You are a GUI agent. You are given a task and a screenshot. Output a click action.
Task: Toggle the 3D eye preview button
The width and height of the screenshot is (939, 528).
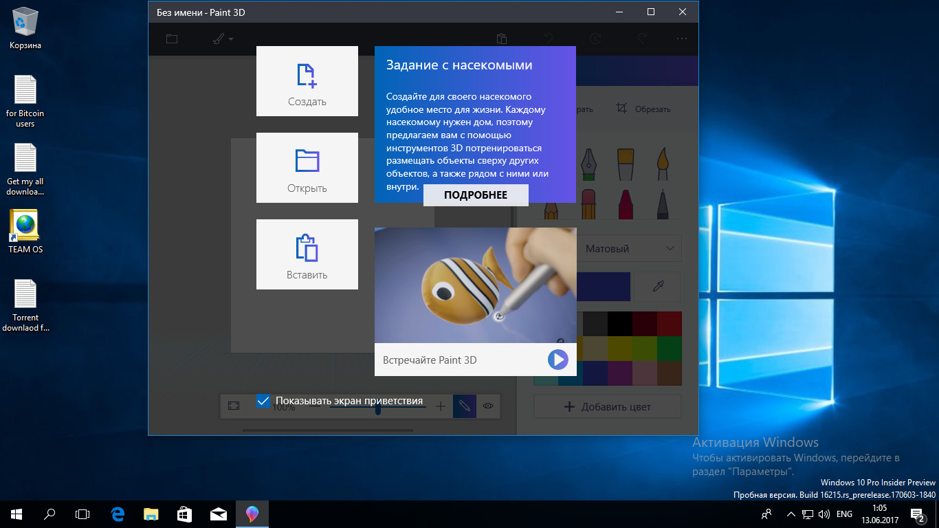point(488,406)
